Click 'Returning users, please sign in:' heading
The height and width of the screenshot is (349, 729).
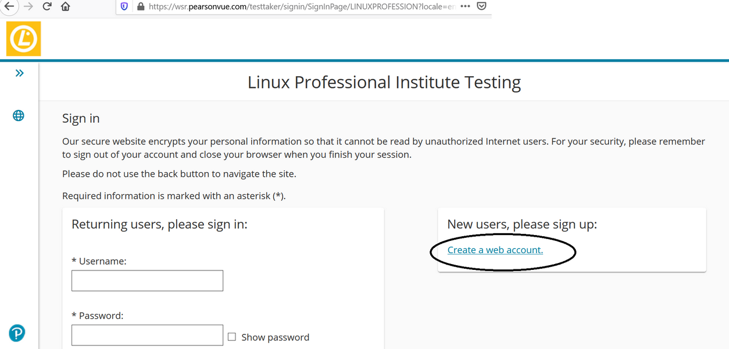159,224
